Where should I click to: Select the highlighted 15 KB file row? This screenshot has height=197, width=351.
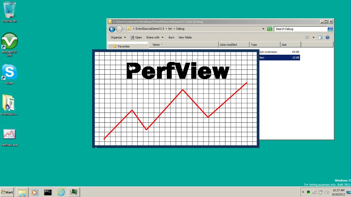(x=279, y=57)
